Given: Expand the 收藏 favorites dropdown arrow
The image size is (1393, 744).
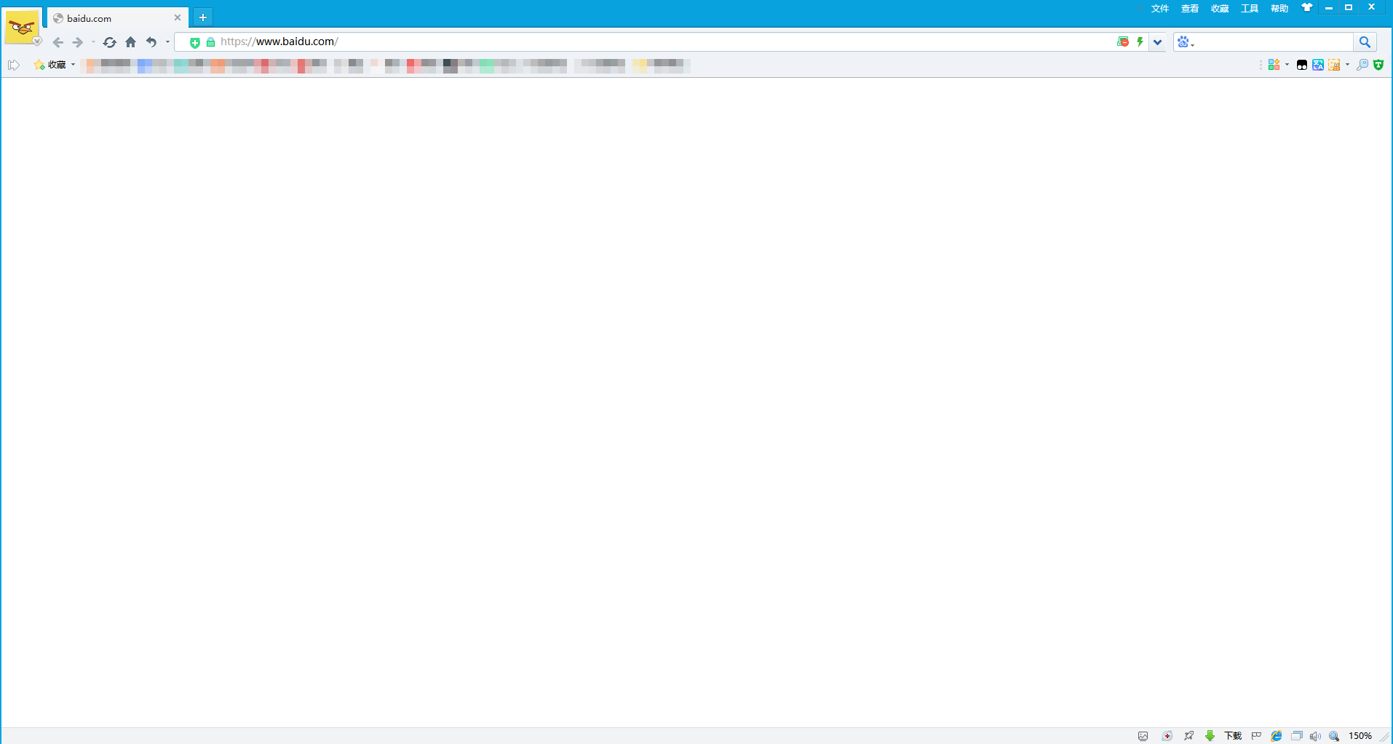Looking at the screenshot, I should click(73, 65).
